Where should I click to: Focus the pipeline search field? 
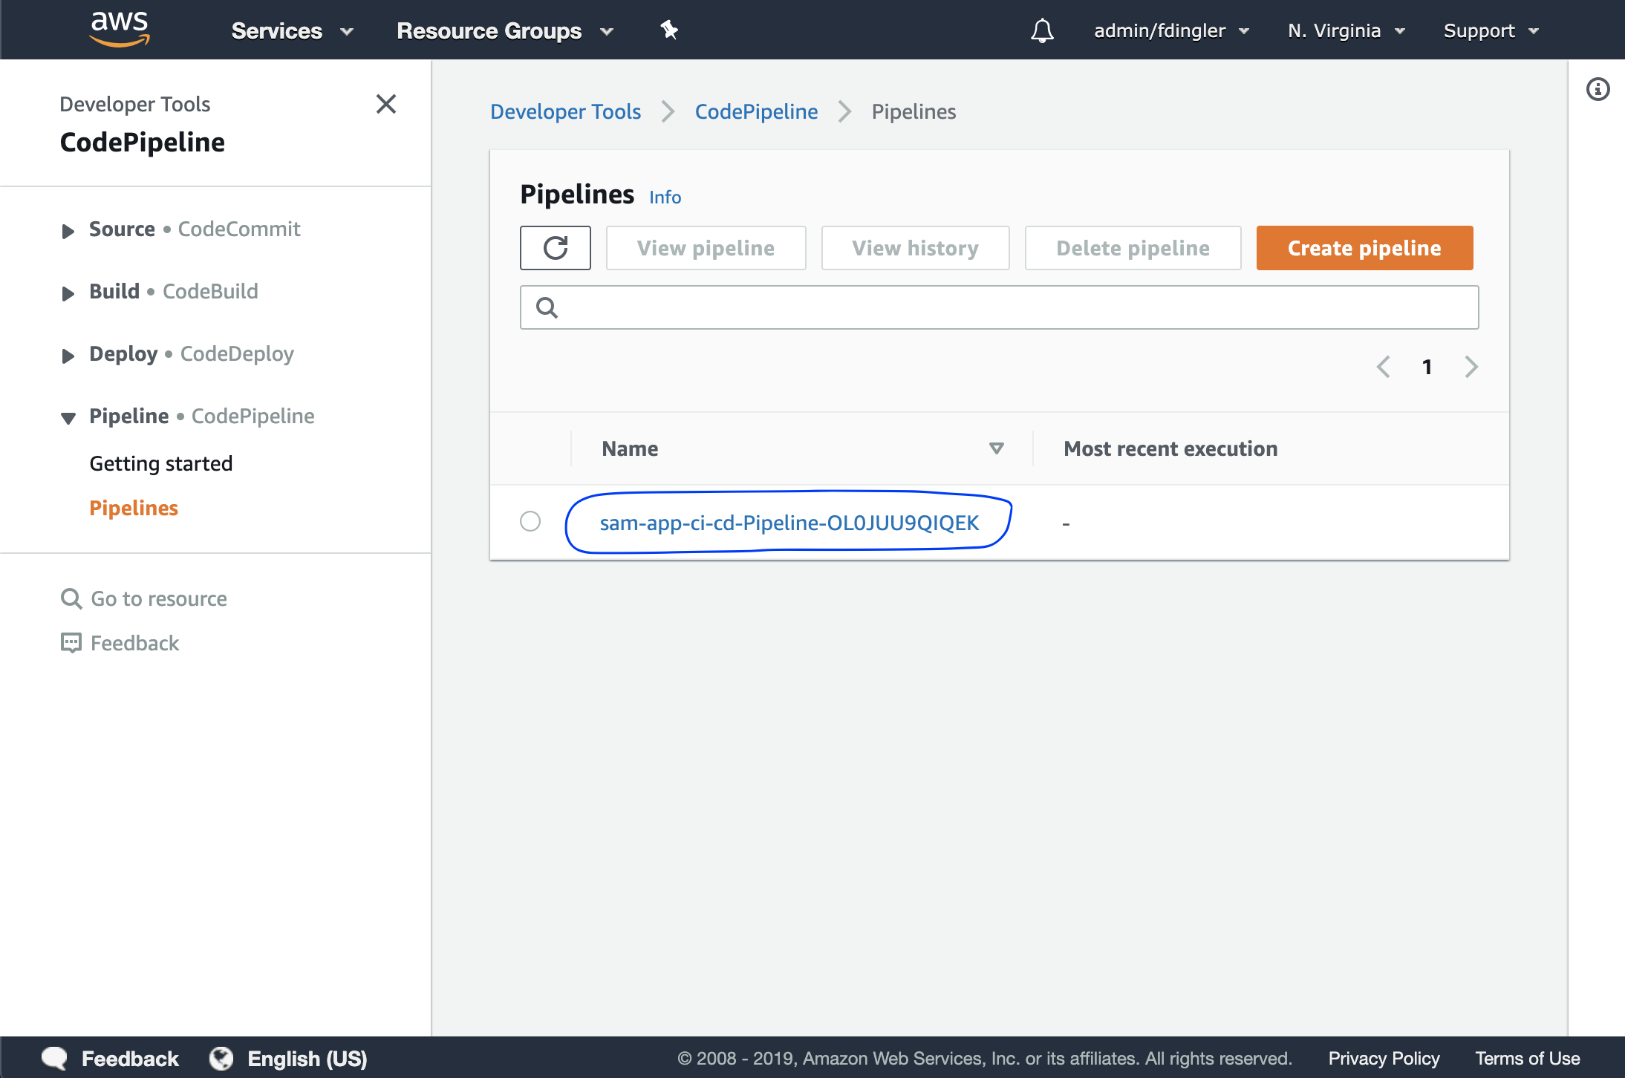(x=999, y=307)
